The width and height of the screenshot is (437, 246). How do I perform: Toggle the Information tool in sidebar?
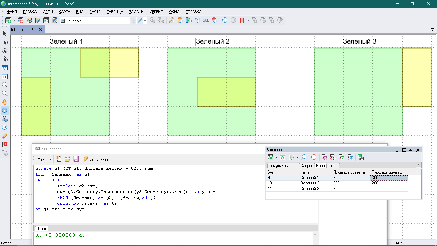pos(5,110)
